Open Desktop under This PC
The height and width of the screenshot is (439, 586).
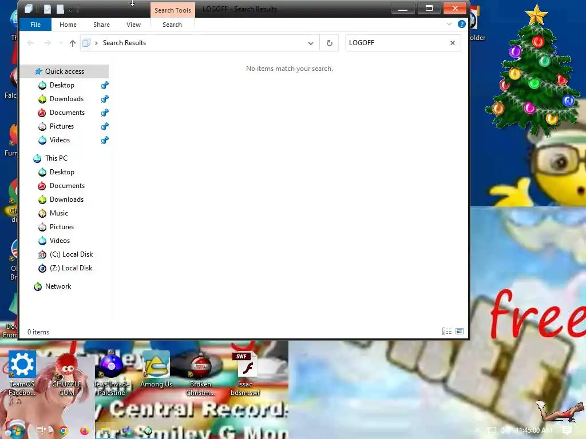pyautogui.click(x=62, y=172)
